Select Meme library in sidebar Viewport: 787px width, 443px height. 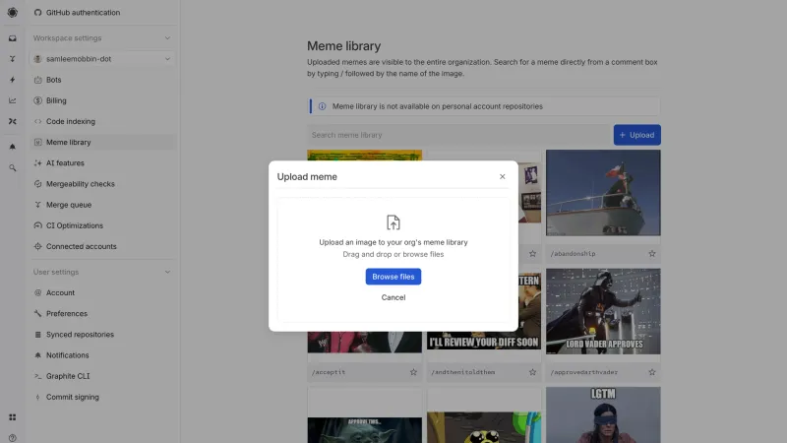(x=102, y=142)
